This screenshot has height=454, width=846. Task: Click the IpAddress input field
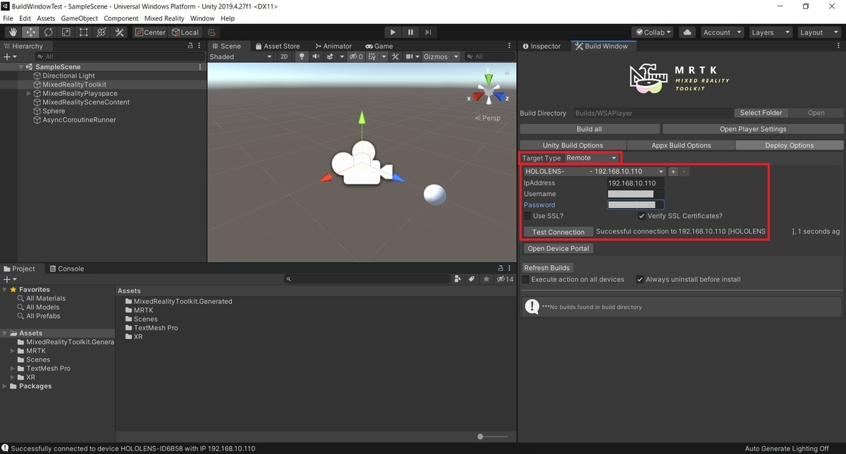(635, 183)
